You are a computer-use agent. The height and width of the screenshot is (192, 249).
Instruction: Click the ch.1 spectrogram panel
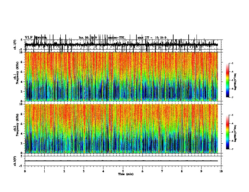tap(121, 77)
